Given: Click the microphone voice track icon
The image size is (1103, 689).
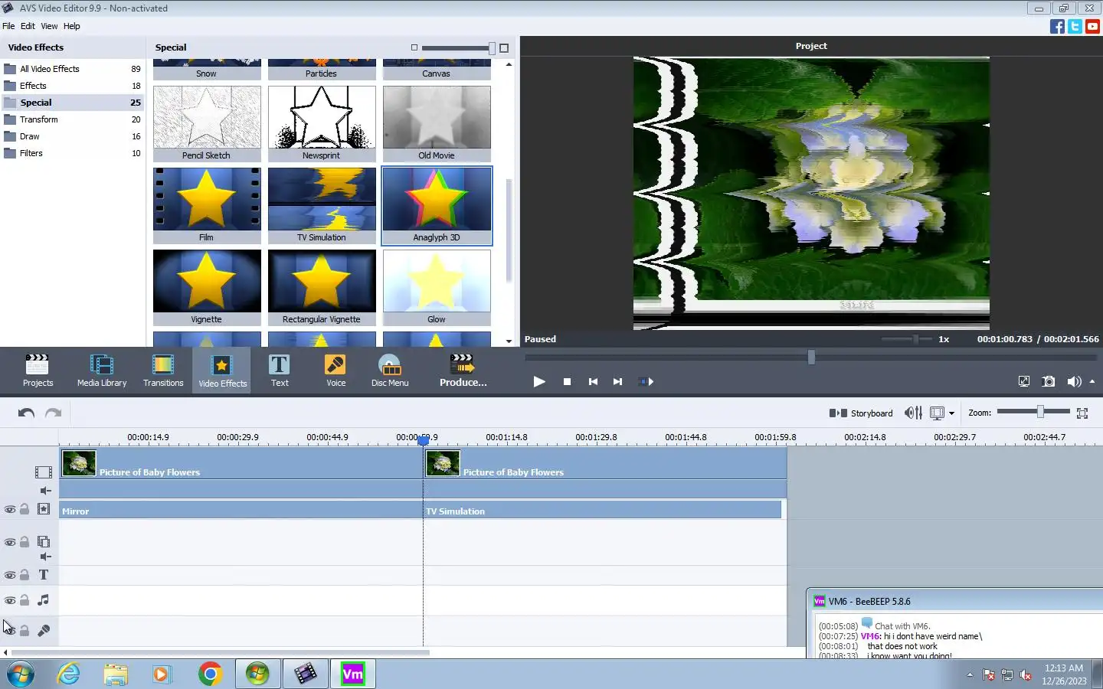Looking at the screenshot, I should click(44, 631).
